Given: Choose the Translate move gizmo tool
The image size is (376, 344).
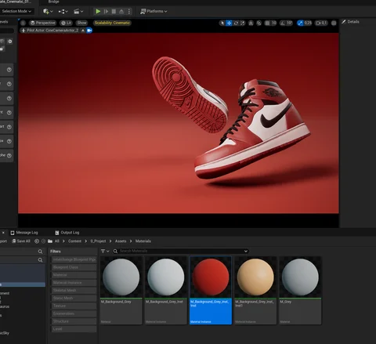Looking at the screenshot, I should coord(229,23).
